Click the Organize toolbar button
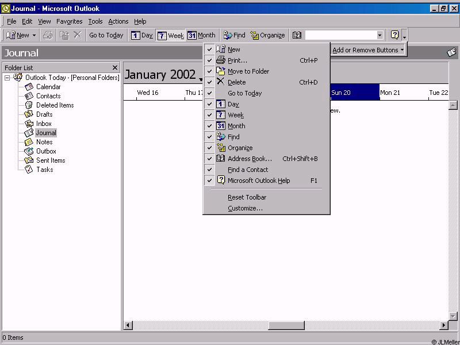460x345 pixels. point(267,35)
